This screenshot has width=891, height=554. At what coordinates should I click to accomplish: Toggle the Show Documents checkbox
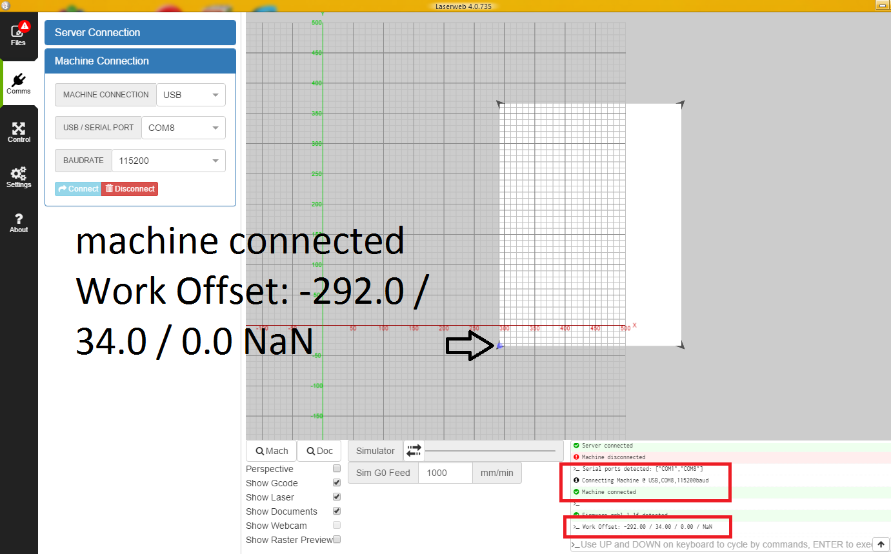pyautogui.click(x=336, y=511)
